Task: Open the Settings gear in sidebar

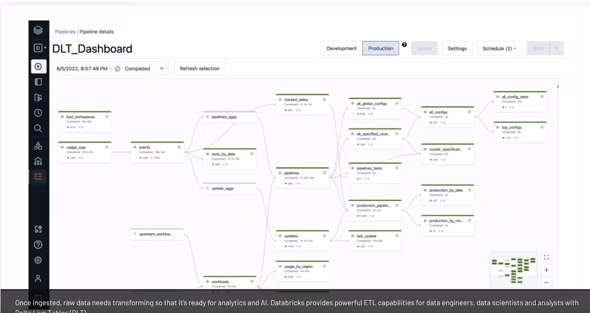Action: pos(38,260)
